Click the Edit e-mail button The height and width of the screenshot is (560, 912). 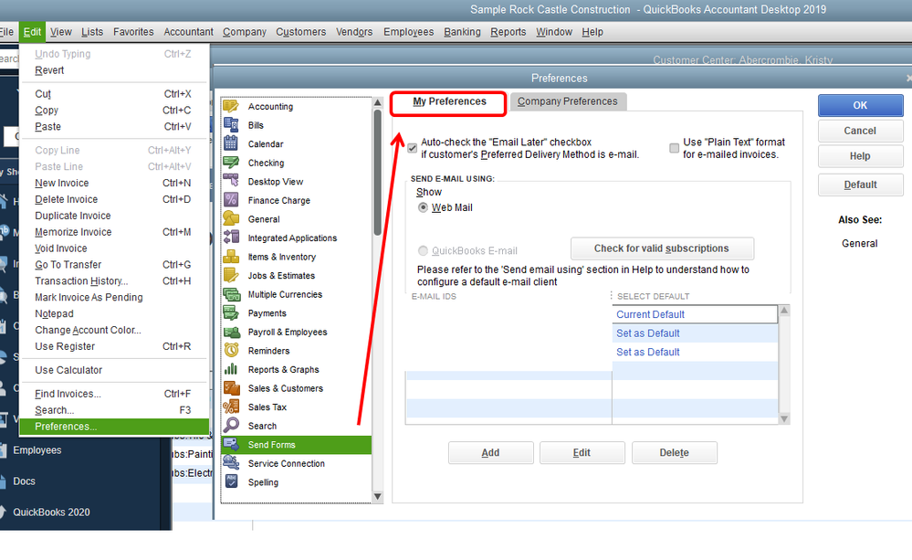[x=582, y=453]
